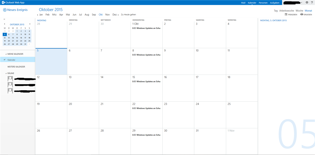Screen dimensions: 315x155
Task: Click the Oktober 2015 heading
Action: 51,10
